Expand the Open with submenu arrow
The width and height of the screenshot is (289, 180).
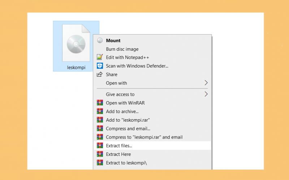206,83
